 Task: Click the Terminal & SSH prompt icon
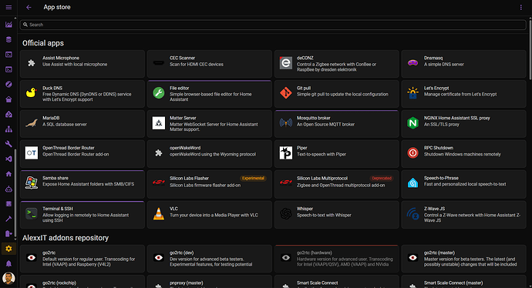click(x=31, y=213)
